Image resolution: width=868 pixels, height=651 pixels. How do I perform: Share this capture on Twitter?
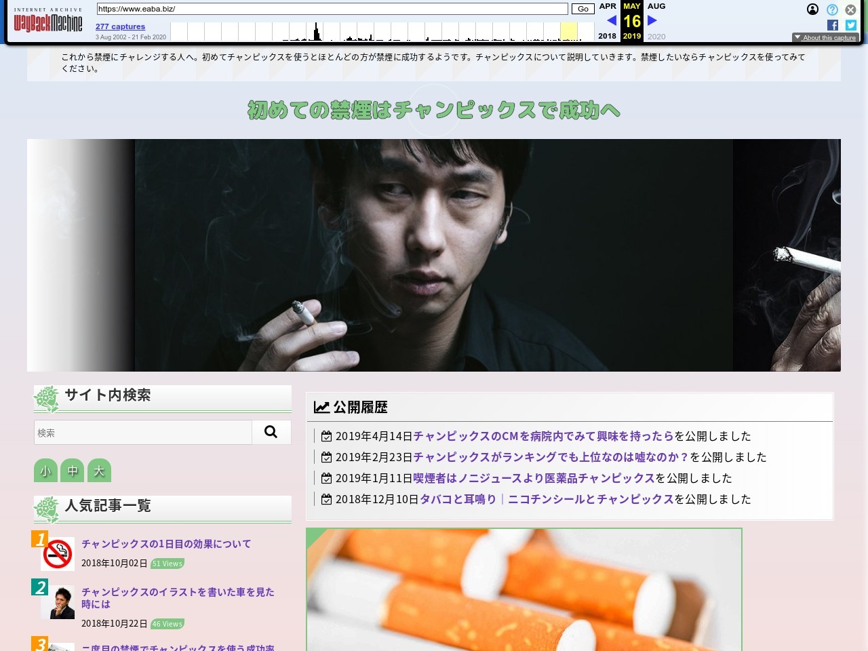[850, 25]
